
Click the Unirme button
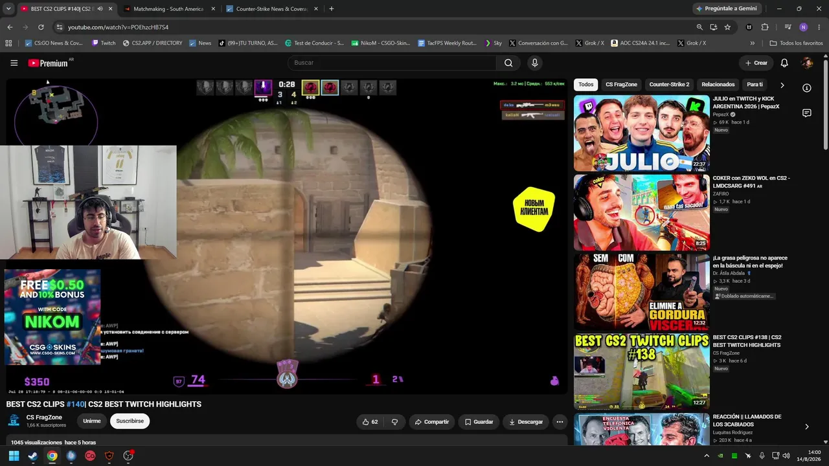(92, 421)
